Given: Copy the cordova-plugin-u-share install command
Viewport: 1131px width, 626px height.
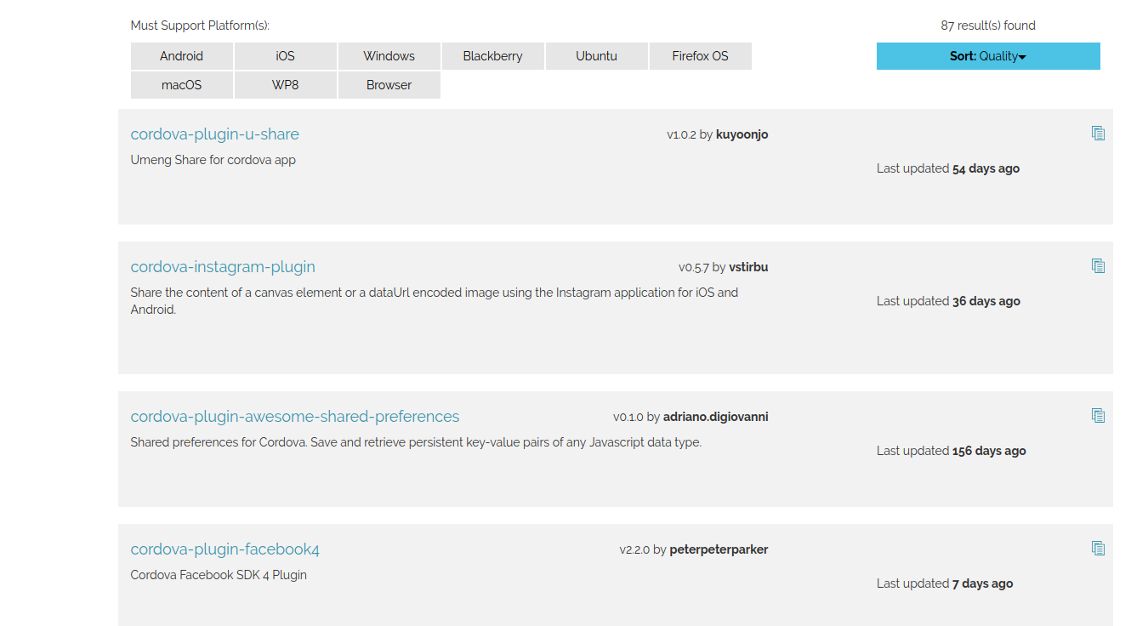Looking at the screenshot, I should 1098,133.
